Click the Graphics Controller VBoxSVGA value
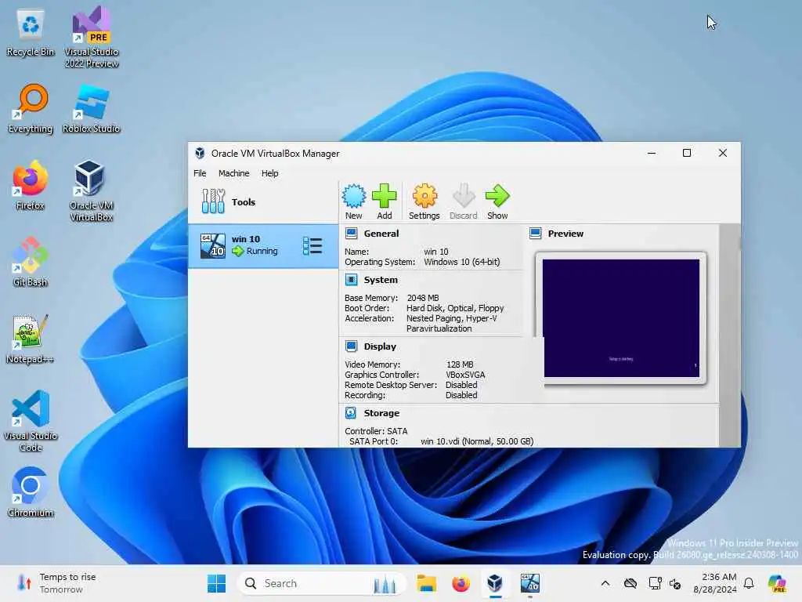 (465, 375)
